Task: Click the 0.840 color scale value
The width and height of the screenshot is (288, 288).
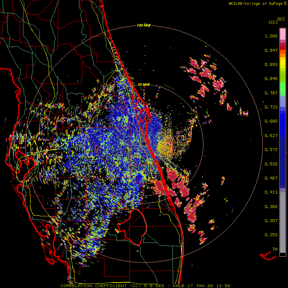Action: click(x=271, y=79)
